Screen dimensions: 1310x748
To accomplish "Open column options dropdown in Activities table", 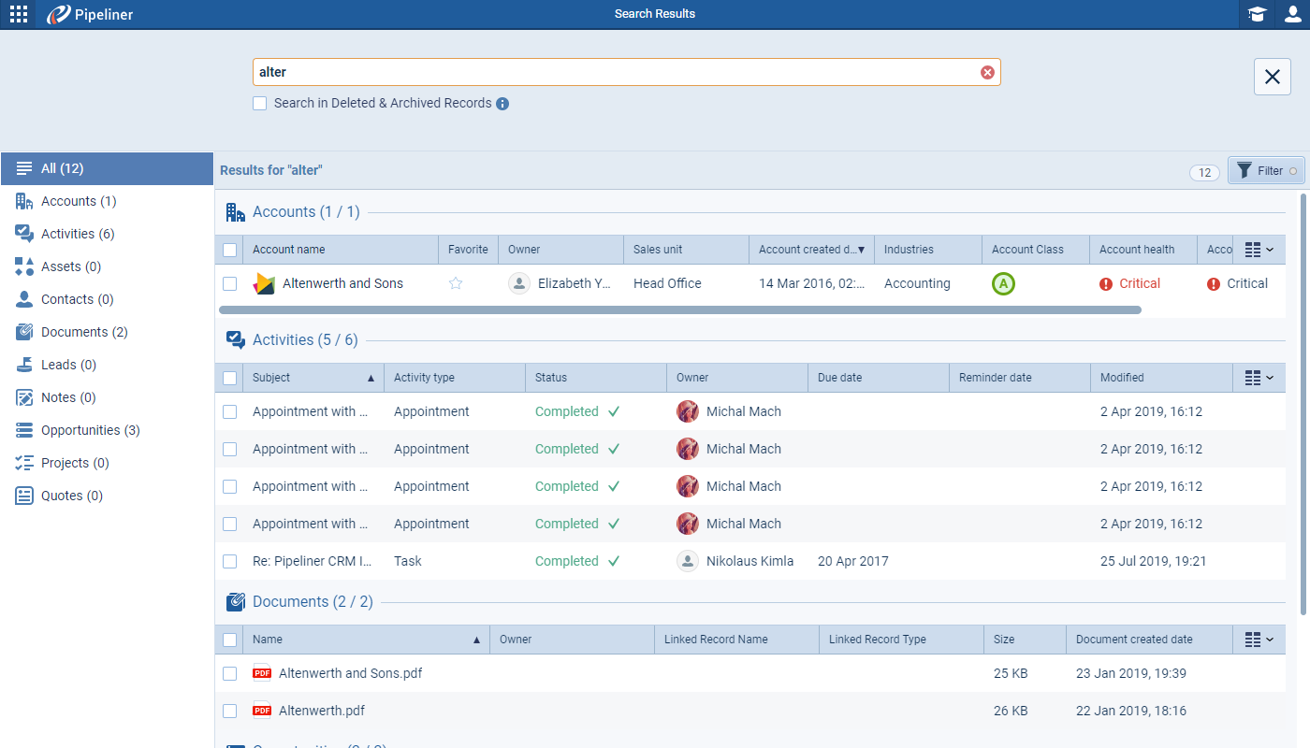I will pyautogui.click(x=1259, y=378).
